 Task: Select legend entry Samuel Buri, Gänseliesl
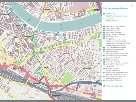point(113,80)
